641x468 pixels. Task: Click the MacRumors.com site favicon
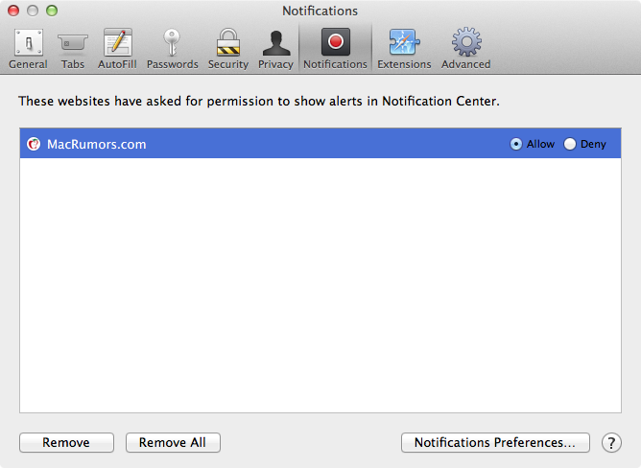[34, 144]
